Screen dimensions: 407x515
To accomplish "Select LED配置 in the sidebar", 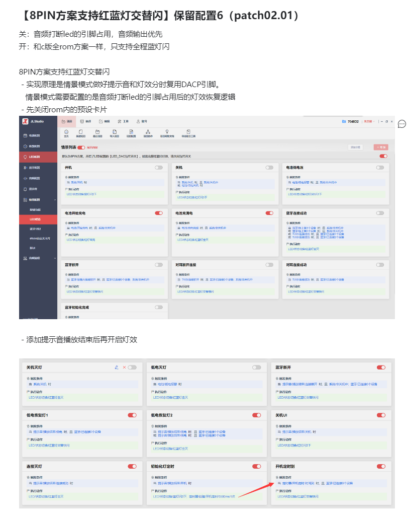I will pos(38,157).
